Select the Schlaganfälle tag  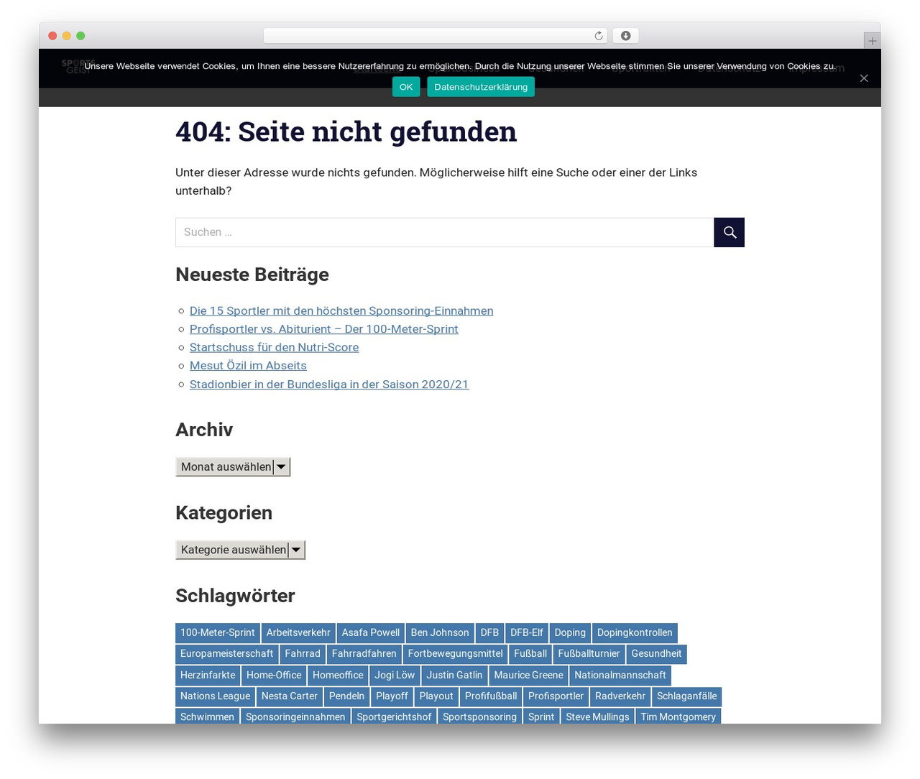coord(686,696)
